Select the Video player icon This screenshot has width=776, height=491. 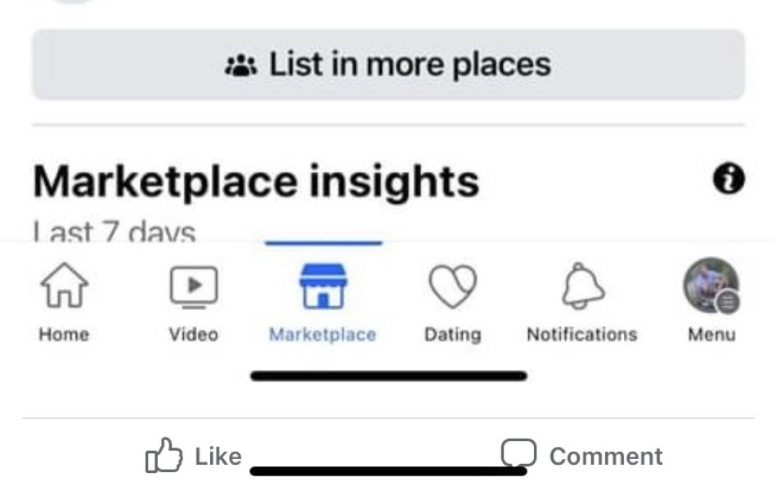coord(195,286)
